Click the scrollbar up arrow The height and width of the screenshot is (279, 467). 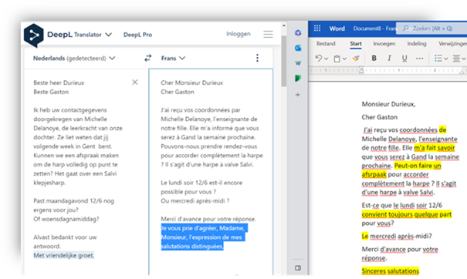click(x=284, y=26)
